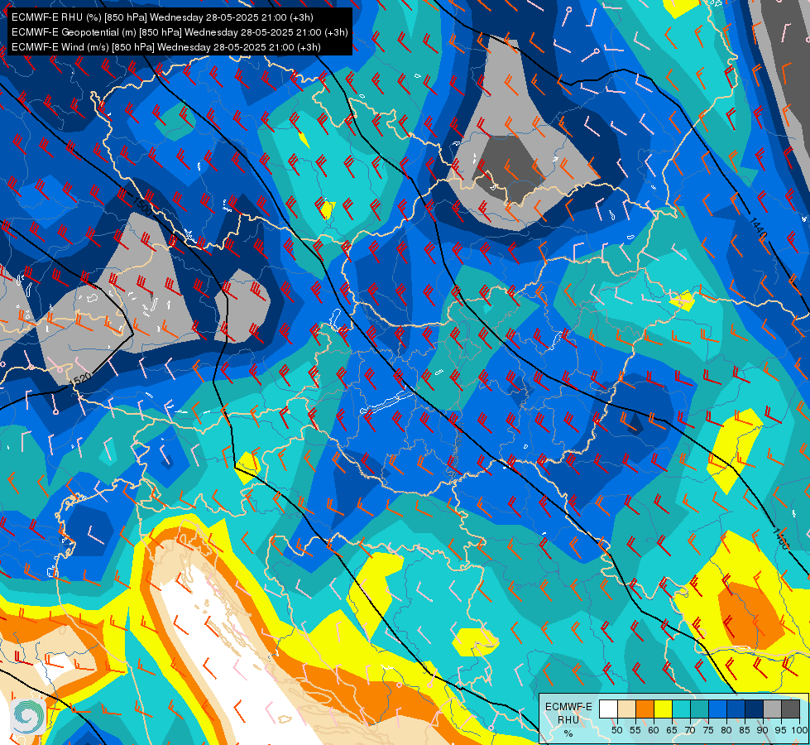
Task: Click the legend value 70
Action: tap(690, 730)
